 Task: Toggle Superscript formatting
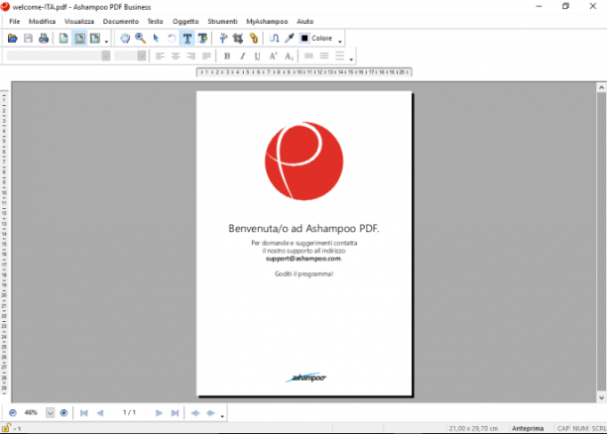coord(273,56)
